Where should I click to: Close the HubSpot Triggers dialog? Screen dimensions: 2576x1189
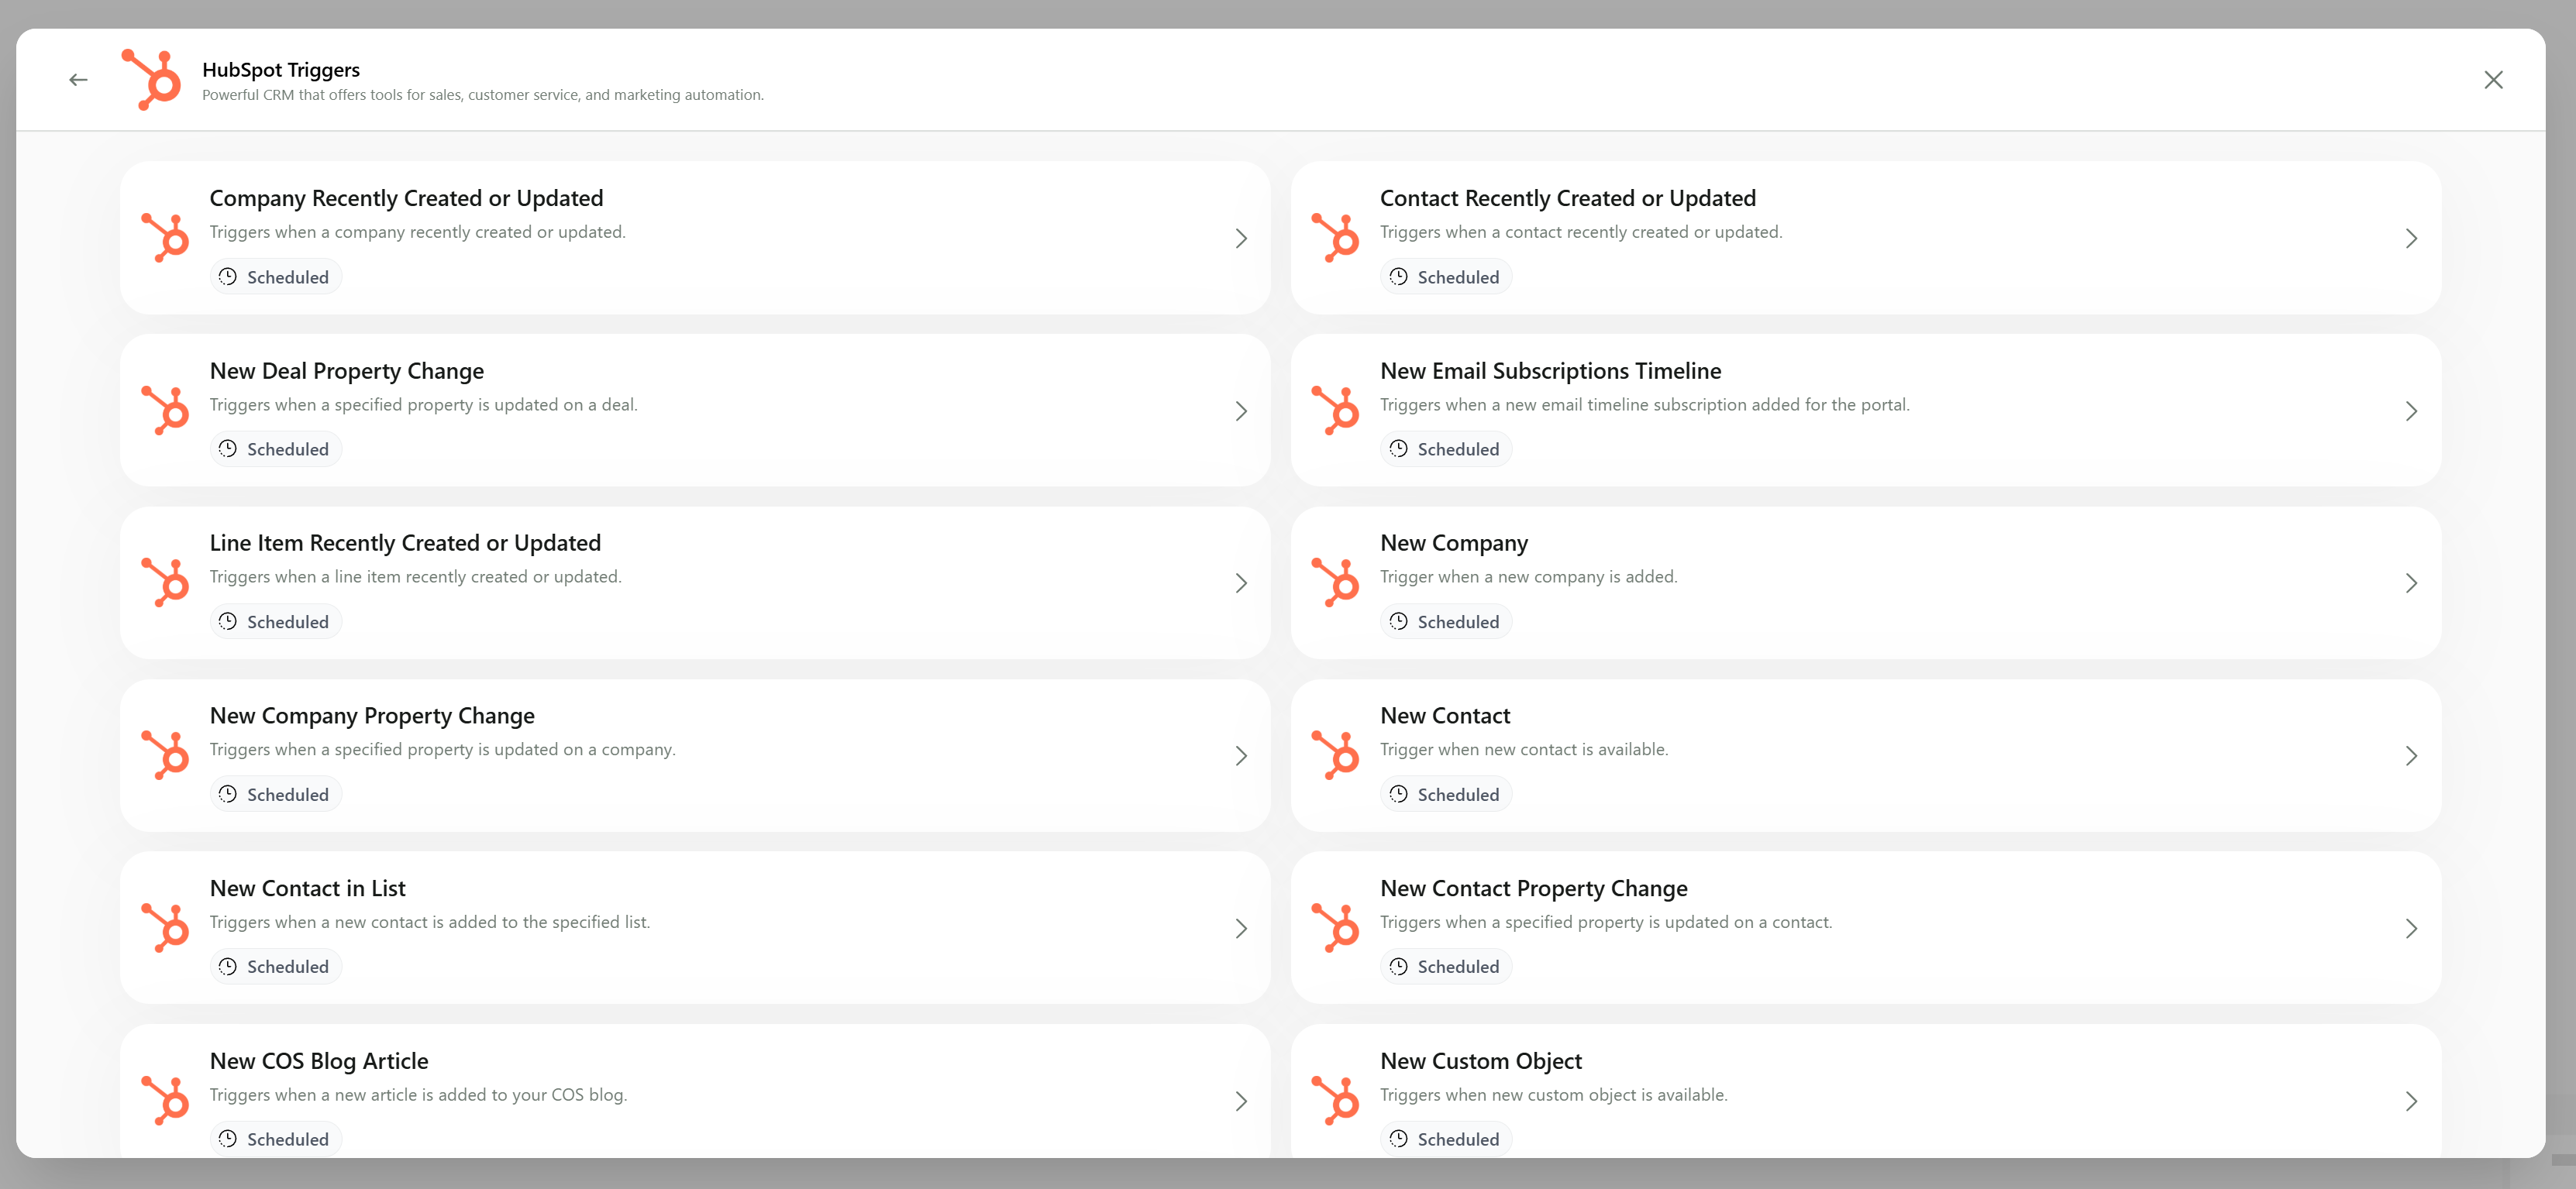pyautogui.click(x=2493, y=80)
